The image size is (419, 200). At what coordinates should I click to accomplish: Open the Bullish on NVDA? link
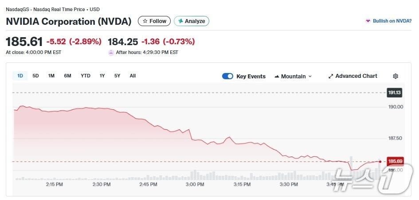tap(392, 21)
